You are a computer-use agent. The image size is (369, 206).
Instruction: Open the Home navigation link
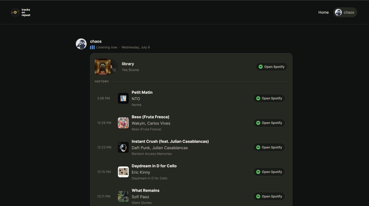pos(323,12)
